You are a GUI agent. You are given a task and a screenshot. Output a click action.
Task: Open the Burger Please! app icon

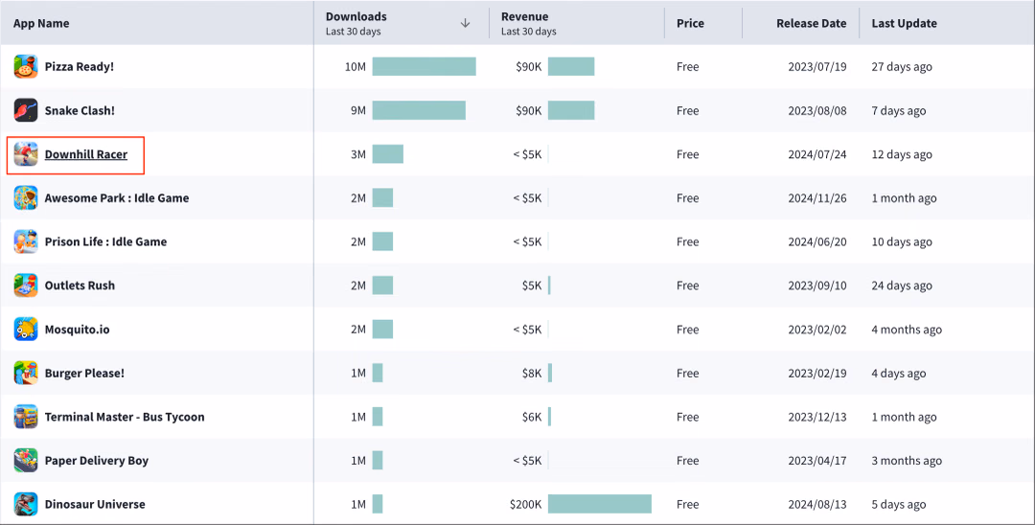[x=26, y=373]
